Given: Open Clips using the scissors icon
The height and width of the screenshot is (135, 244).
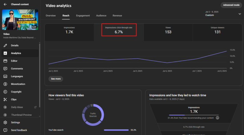Looking at the screenshot, I should click(5, 99).
